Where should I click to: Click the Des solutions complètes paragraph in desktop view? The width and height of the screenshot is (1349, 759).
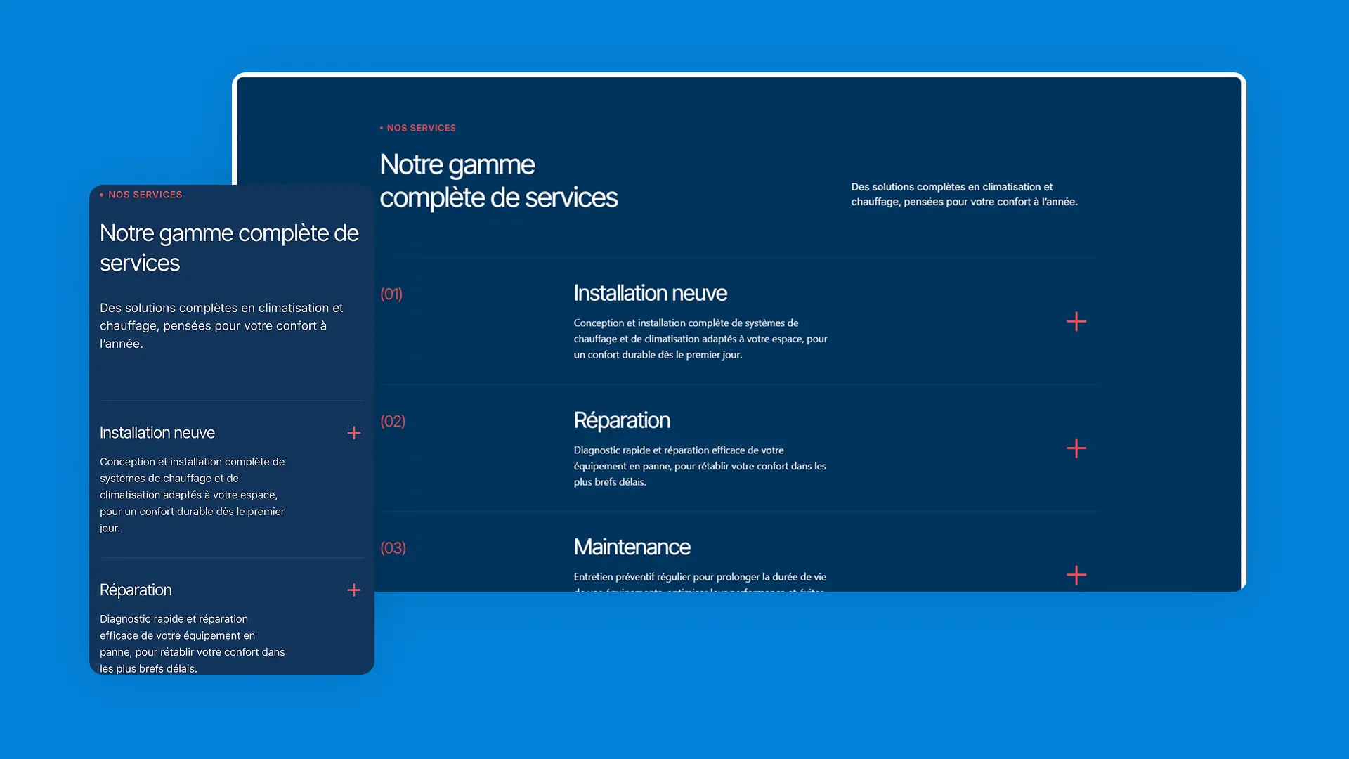[x=963, y=195]
